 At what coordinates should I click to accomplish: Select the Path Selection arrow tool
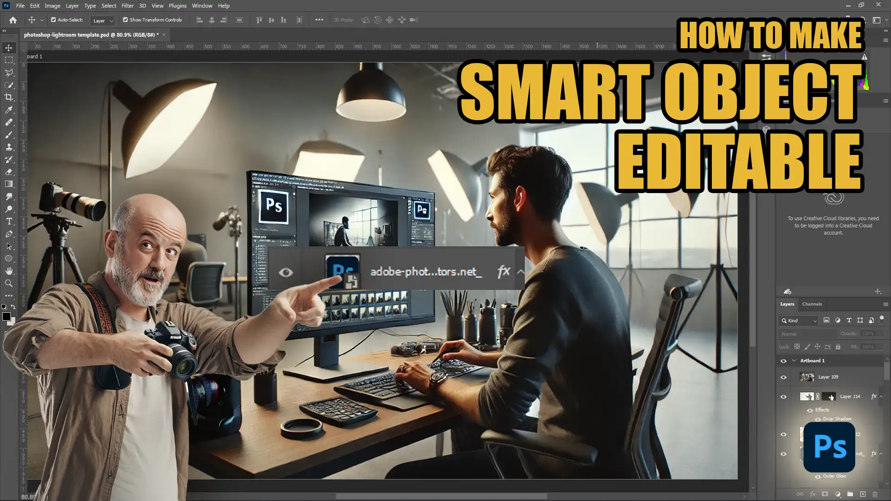click(x=9, y=246)
